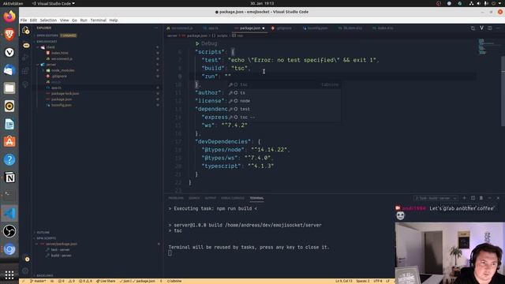Open the Accounts icon in activity bar
The image size is (505, 284).
[x=26, y=259]
